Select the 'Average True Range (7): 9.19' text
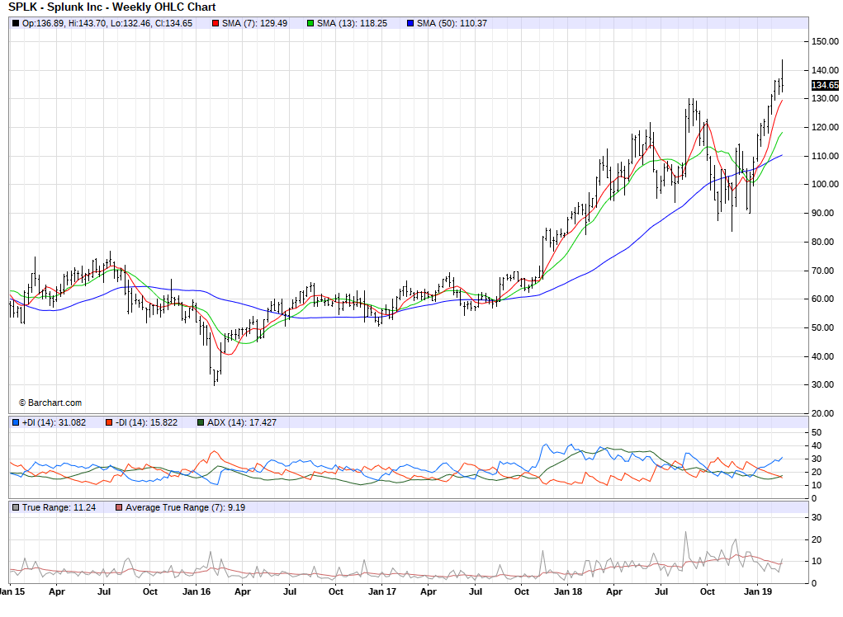The width and height of the screenshot is (843, 617). point(186,507)
